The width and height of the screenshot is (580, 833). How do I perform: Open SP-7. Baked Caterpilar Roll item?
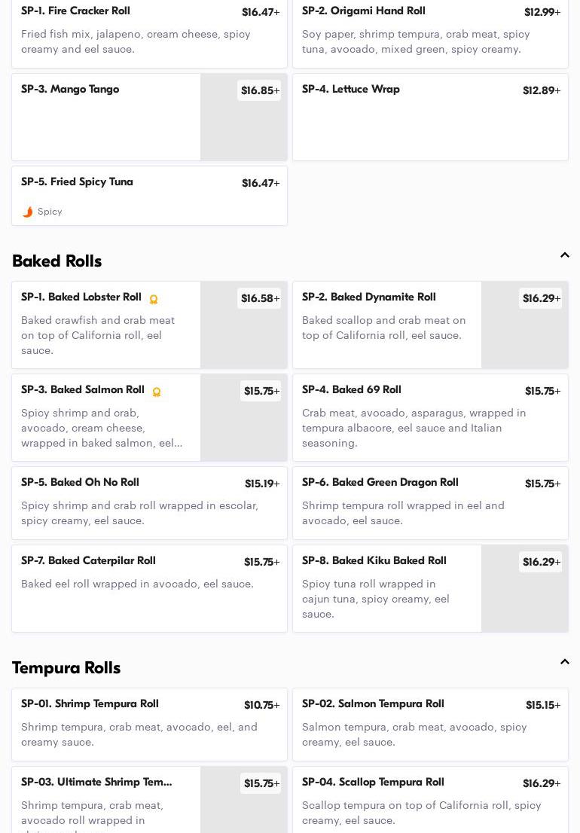point(88,560)
